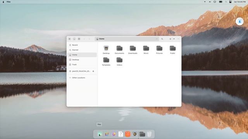The image size is (248, 139).
Task: Open the main menu button in Files header
Action: click(x=178, y=39)
